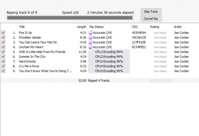Click AccurateRip icon for You Can Leave Your Hat On
The image size is (199, 136).
[x=90, y=42]
